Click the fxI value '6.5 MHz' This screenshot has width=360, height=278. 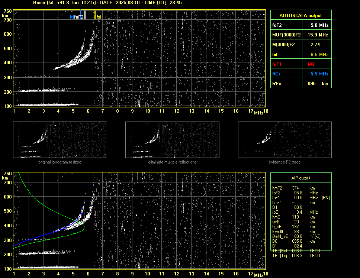click(x=319, y=55)
